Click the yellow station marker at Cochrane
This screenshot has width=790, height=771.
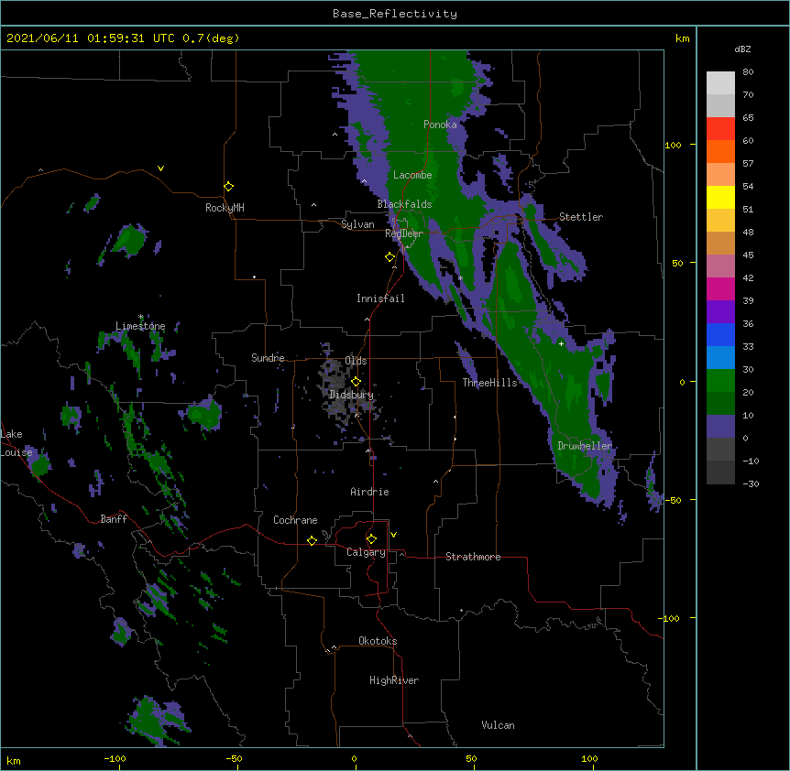tap(312, 540)
